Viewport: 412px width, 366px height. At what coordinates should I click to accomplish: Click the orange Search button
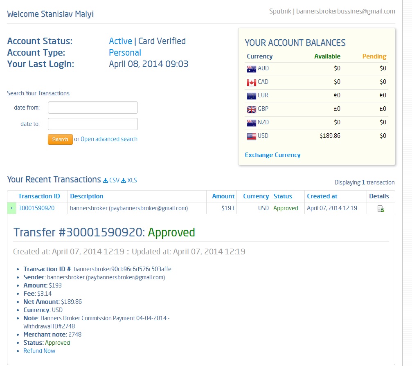point(60,139)
